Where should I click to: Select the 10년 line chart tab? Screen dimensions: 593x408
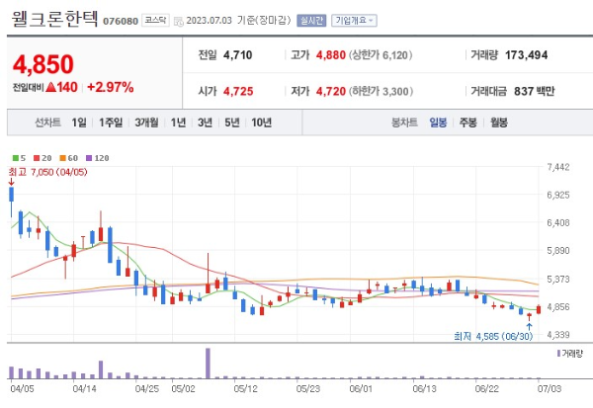tap(261, 122)
